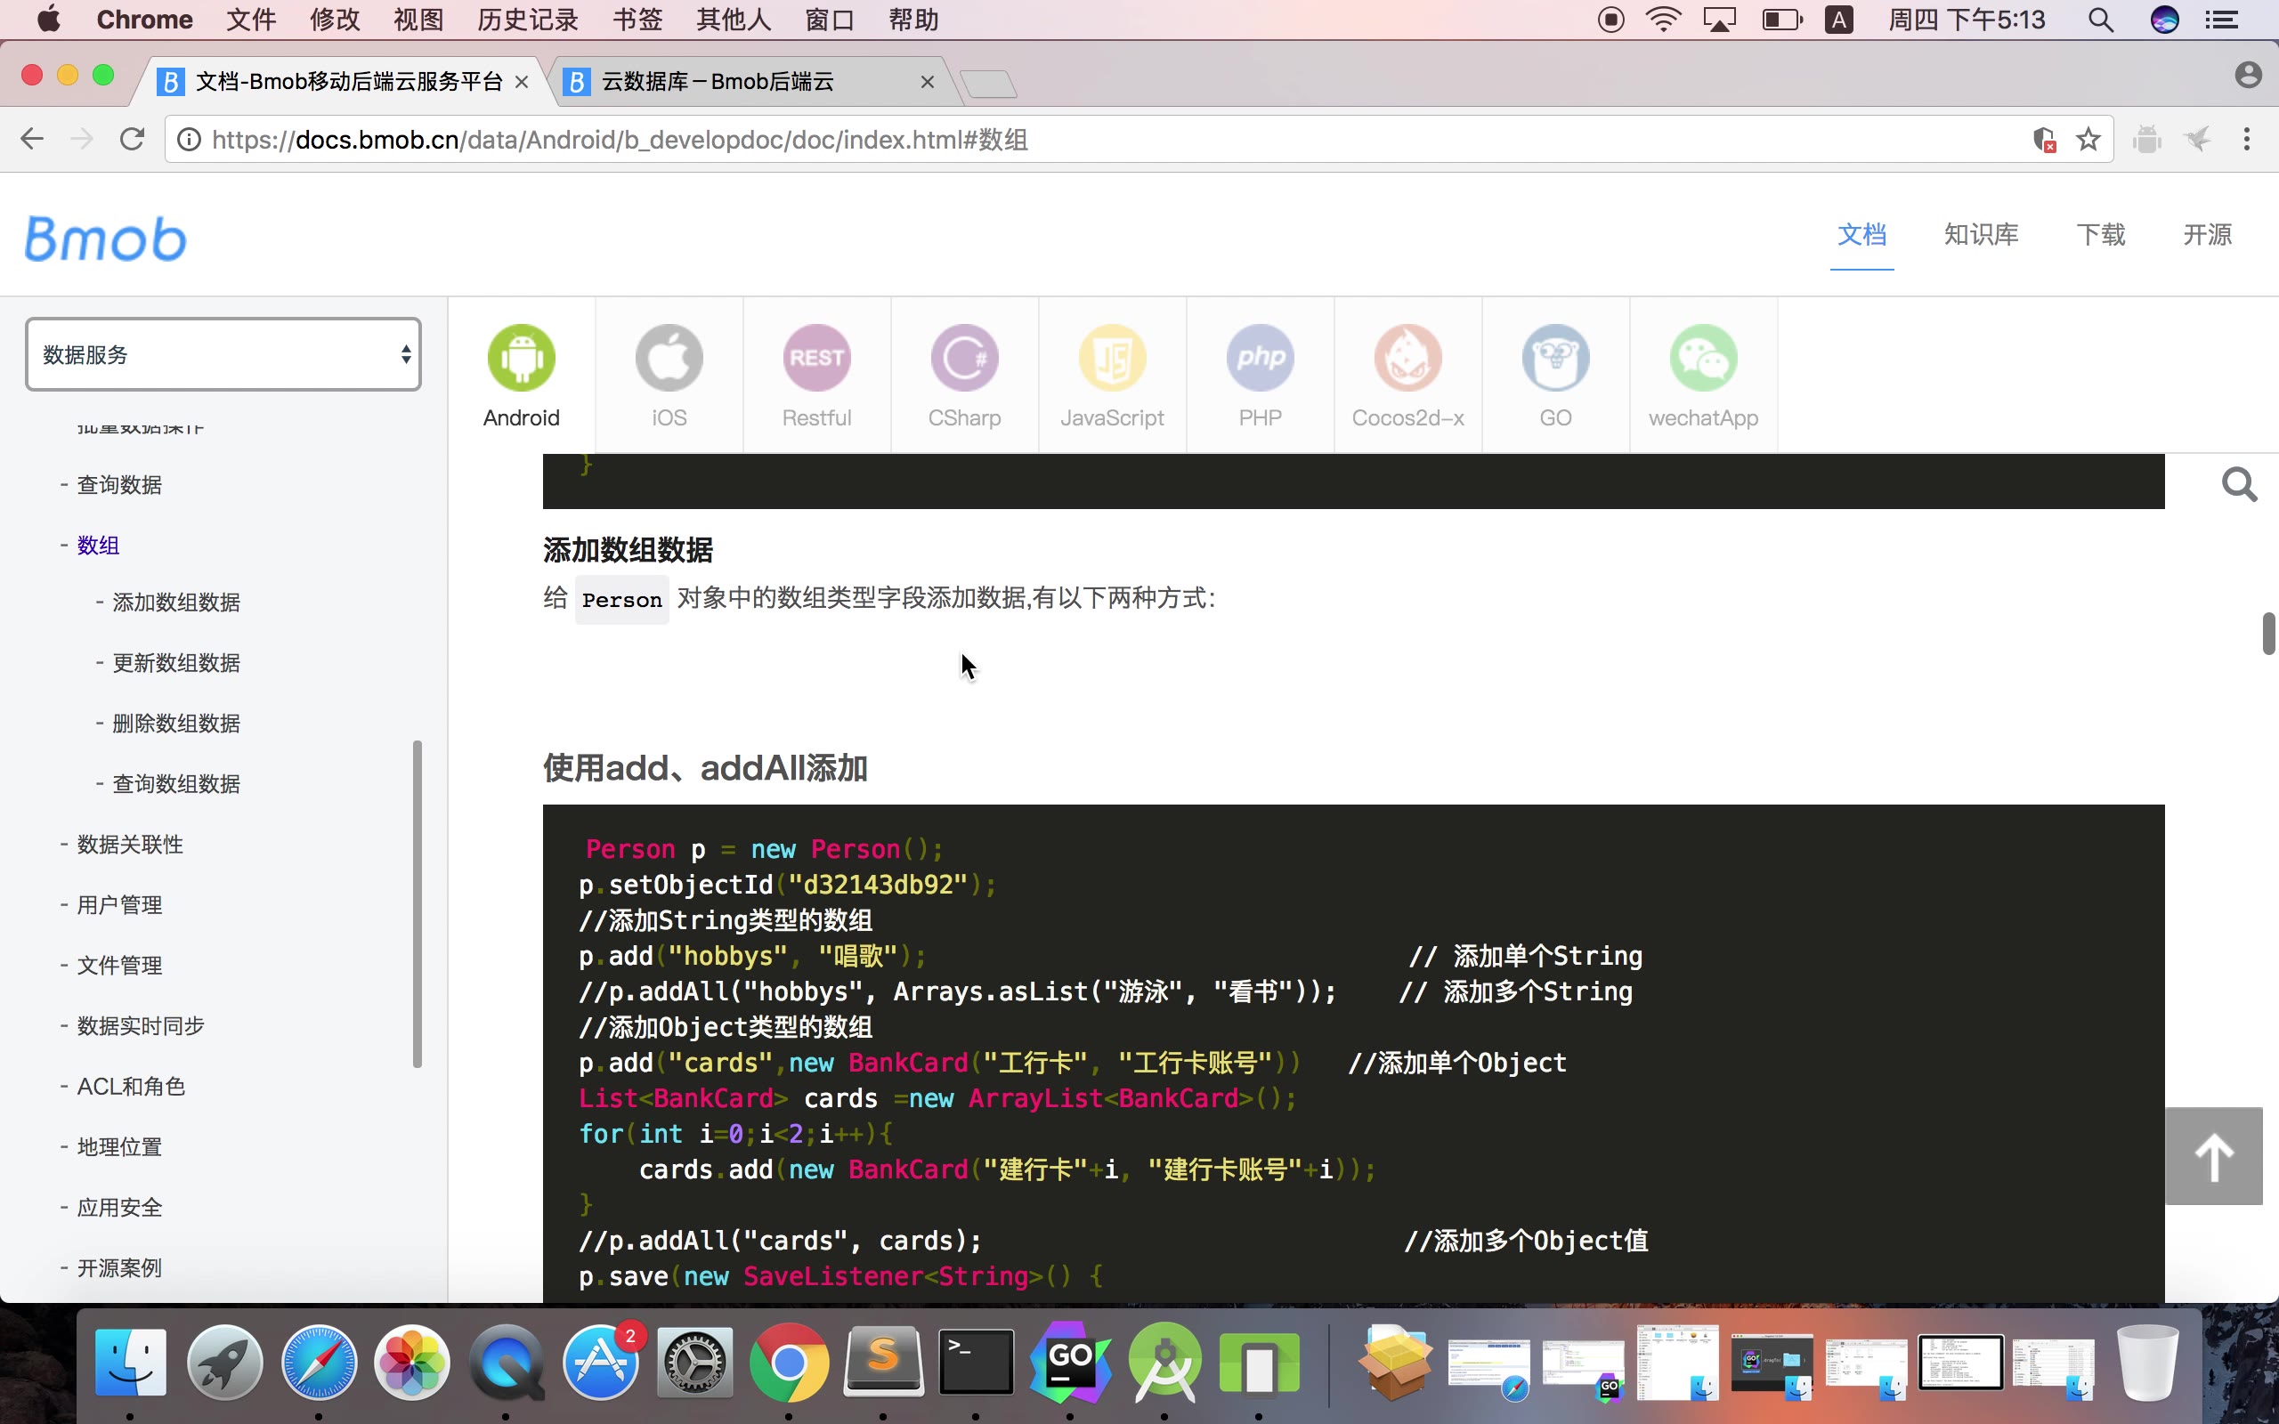Click the sidebar scrollbar thumb
Screen dimensions: 2279x1424
point(418,904)
